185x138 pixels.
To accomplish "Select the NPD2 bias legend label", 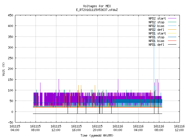I will [156, 26].
